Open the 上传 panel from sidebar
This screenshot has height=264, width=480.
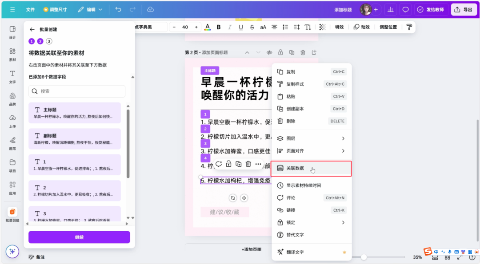pos(12,118)
